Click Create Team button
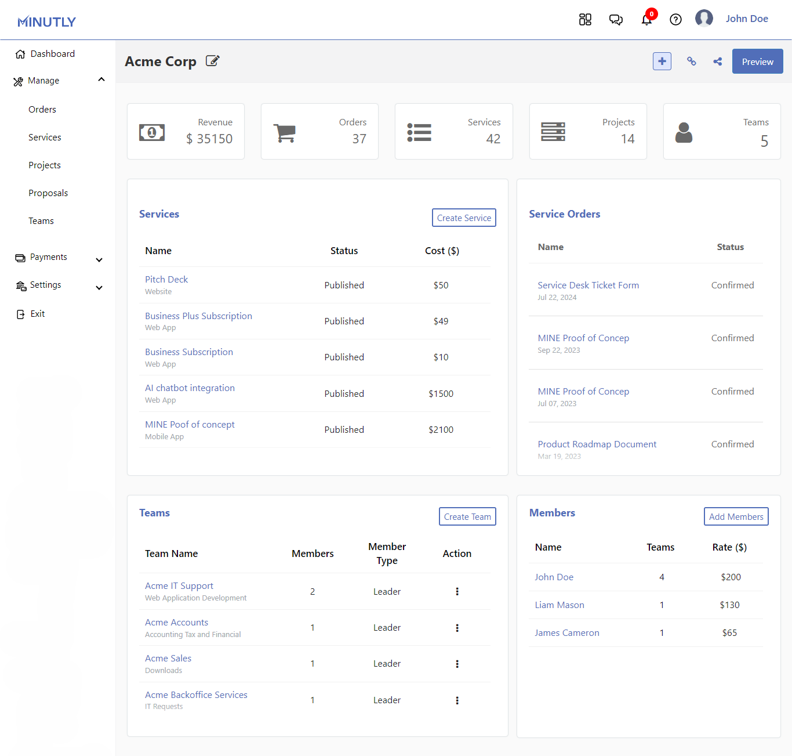Viewport: 792px width, 756px height. coord(467,516)
